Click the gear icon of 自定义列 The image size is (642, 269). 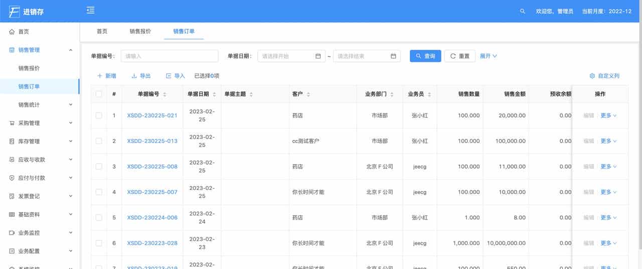[592, 76]
